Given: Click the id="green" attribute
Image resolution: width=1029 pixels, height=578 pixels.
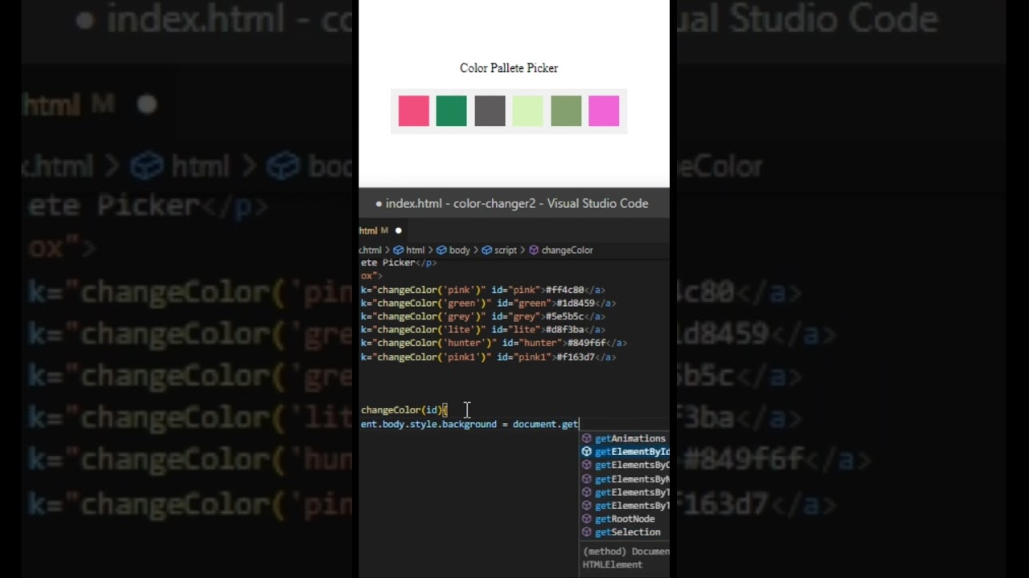Looking at the screenshot, I should (x=526, y=303).
